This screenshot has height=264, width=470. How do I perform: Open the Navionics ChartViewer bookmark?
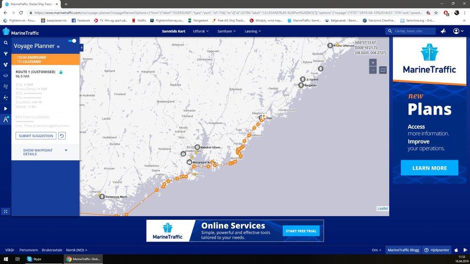click(x=379, y=21)
